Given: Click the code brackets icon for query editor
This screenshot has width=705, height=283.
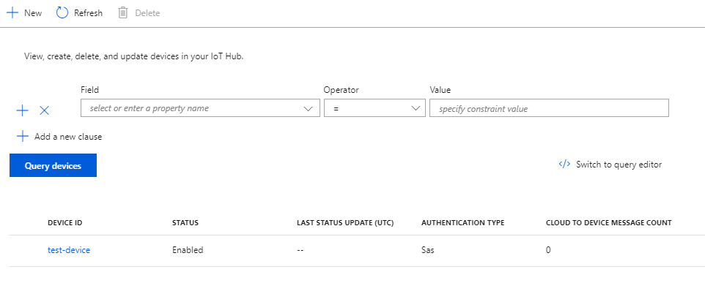Looking at the screenshot, I should [x=564, y=164].
